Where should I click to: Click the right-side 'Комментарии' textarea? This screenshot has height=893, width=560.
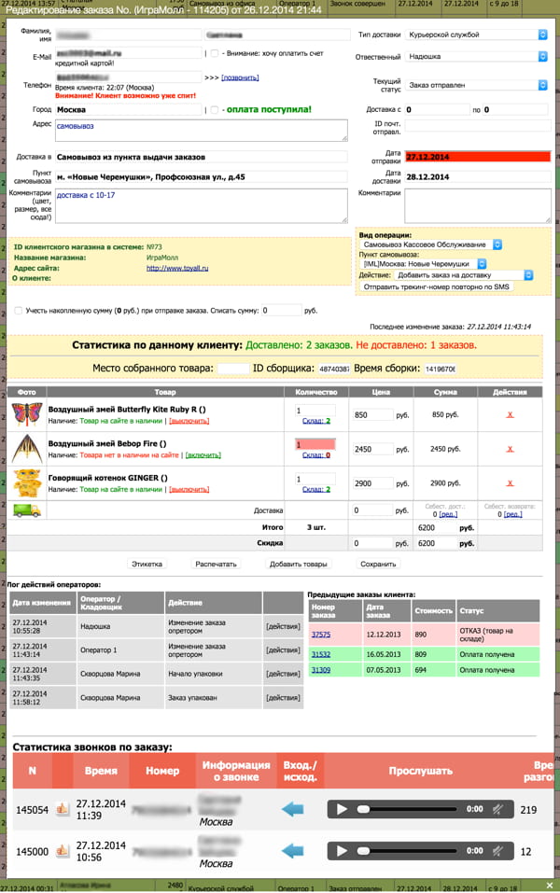pos(478,205)
